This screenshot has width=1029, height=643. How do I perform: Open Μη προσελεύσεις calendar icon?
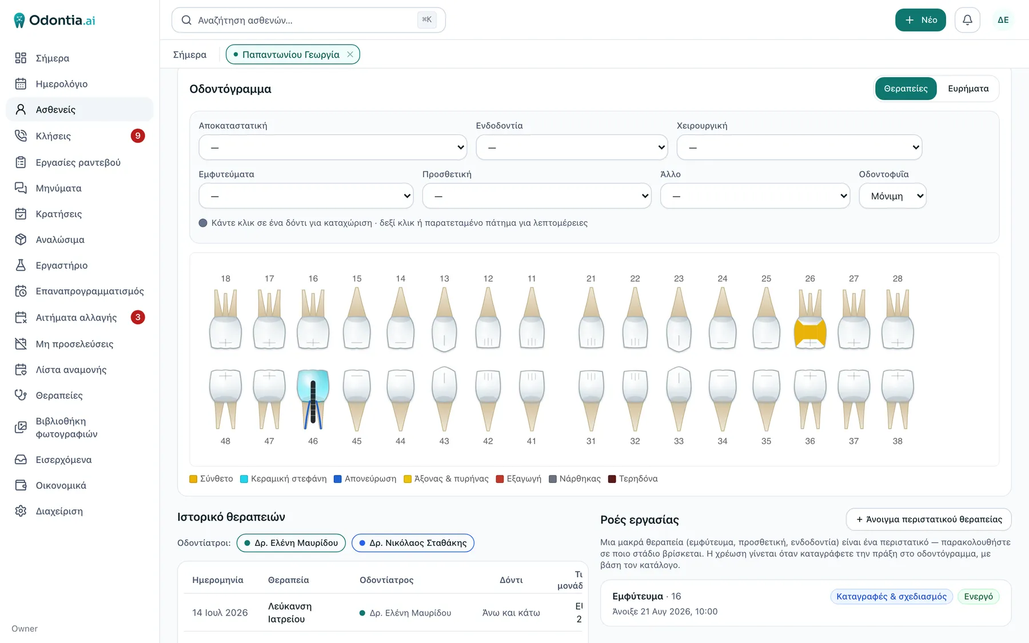click(x=21, y=344)
